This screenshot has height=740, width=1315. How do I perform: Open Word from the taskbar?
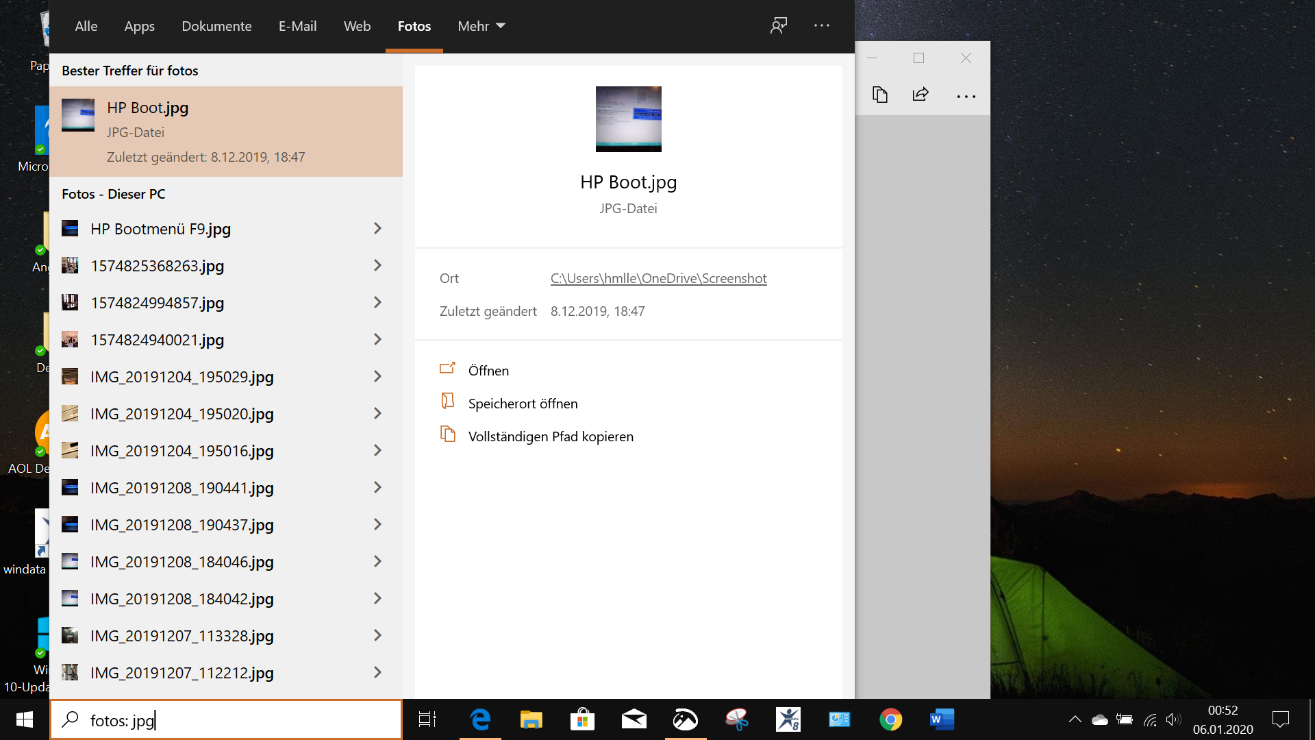[x=942, y=719]
